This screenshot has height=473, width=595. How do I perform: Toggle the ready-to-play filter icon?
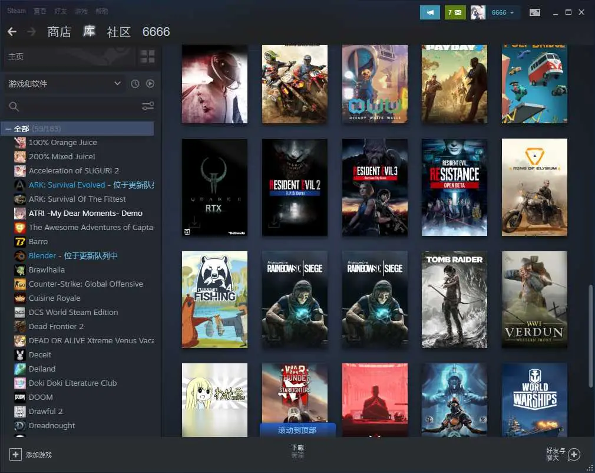coord(150,84)
